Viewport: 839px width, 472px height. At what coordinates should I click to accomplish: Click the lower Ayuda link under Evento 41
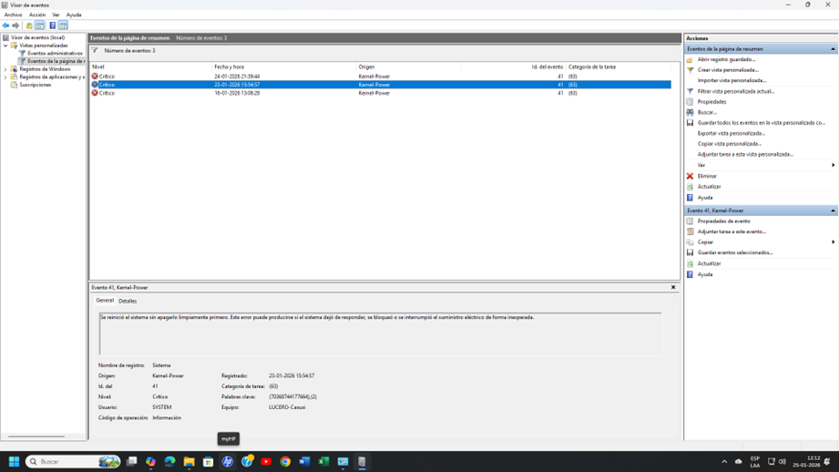tap(705, 274)
